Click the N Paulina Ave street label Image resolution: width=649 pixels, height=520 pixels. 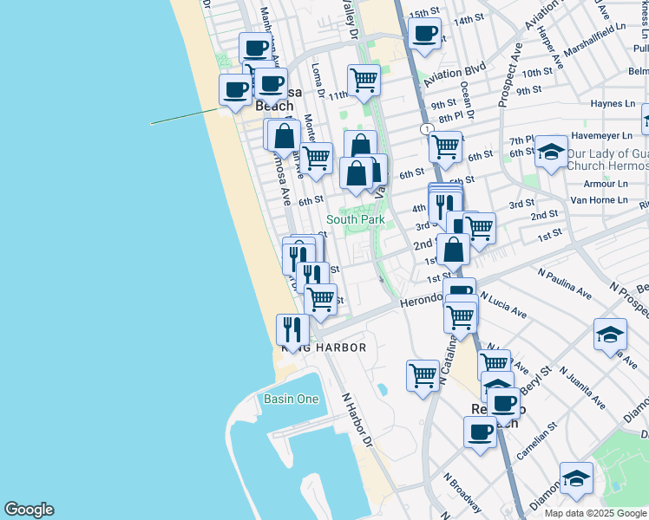pos(565,283)
